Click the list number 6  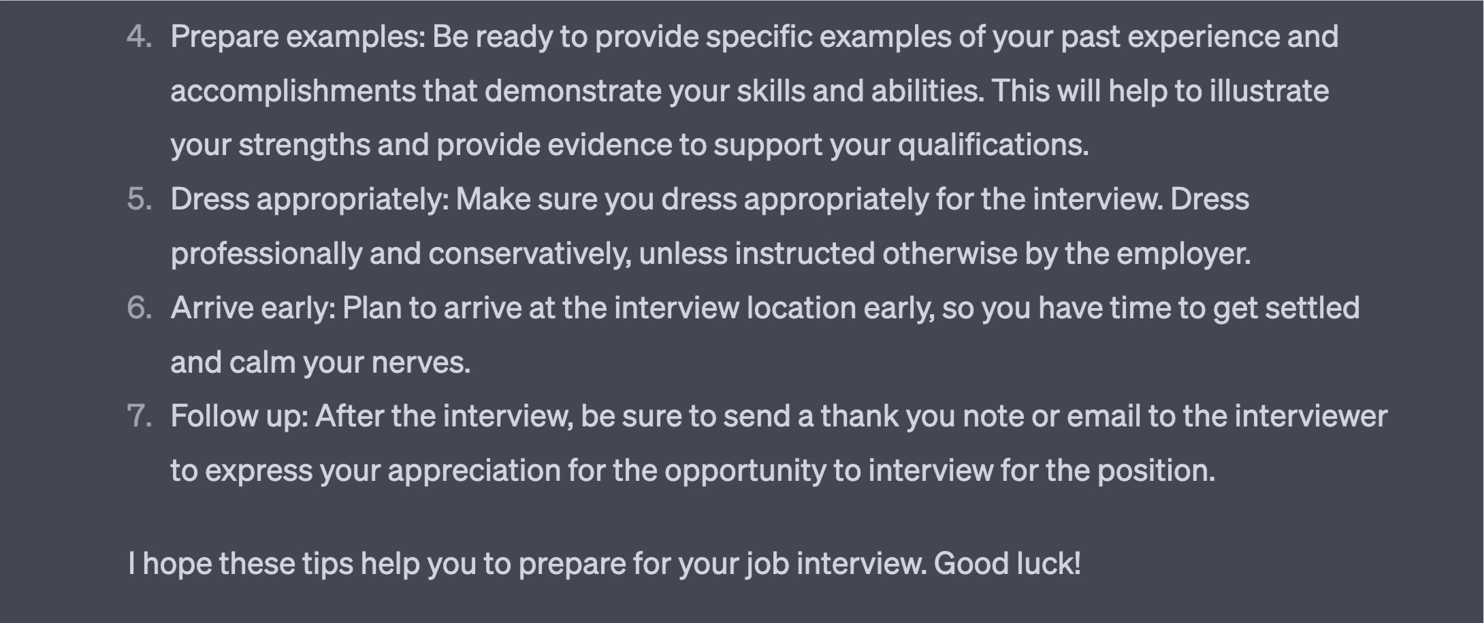point(139,308)
